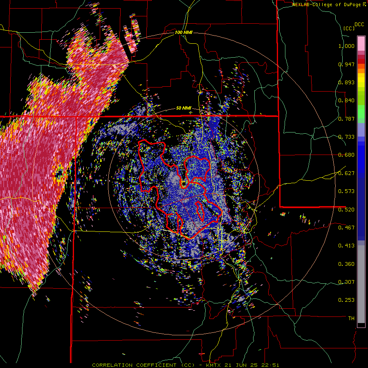Click the [CC] legend heading
Image resolution: width=368 pixels, height=368 pixels.
pyautogui.click(x=349, y=28)
